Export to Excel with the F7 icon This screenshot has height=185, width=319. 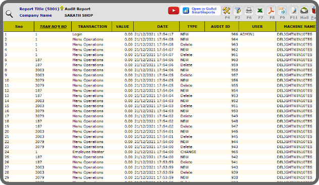pyautogui.click(x=260, y=11)
